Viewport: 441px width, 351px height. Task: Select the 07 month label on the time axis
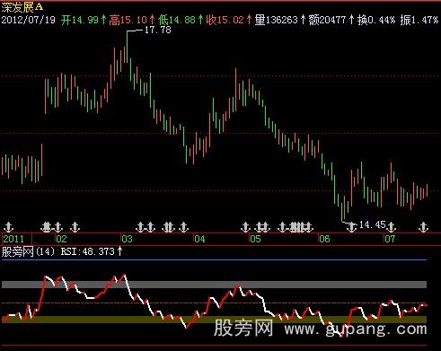pyautogui.click(x=390, y=239)
